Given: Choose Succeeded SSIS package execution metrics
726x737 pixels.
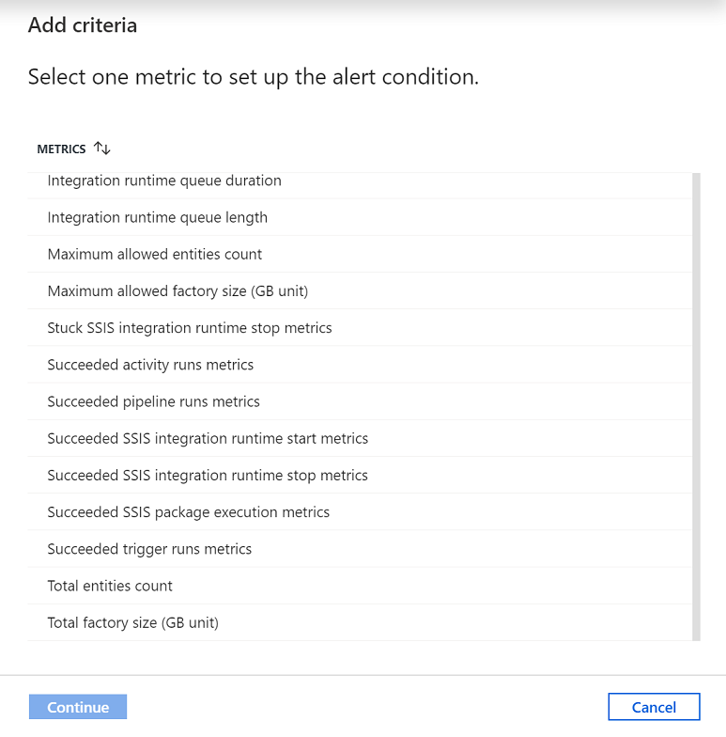Looking at the screenshot, I should click(189, 512).
